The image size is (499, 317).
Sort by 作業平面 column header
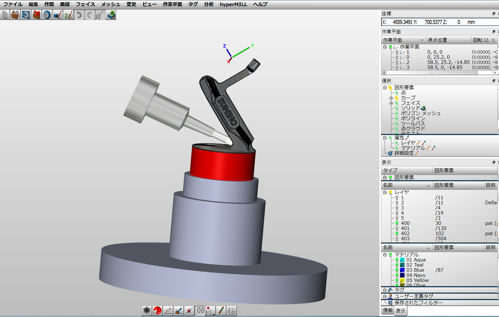click(x=403, y=40)
